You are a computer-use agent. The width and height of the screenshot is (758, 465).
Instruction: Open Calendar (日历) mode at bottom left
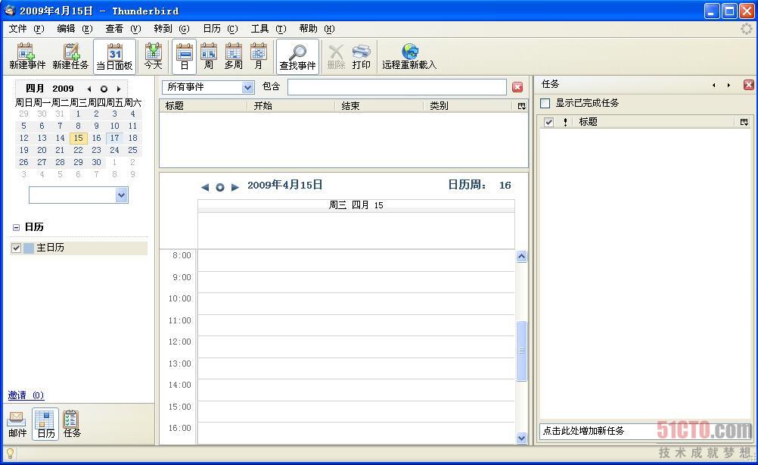(46, 424)
